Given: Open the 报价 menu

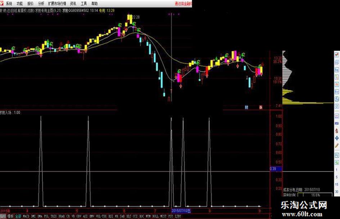Looking at the screenshot, I should click(x=31, y=4).
